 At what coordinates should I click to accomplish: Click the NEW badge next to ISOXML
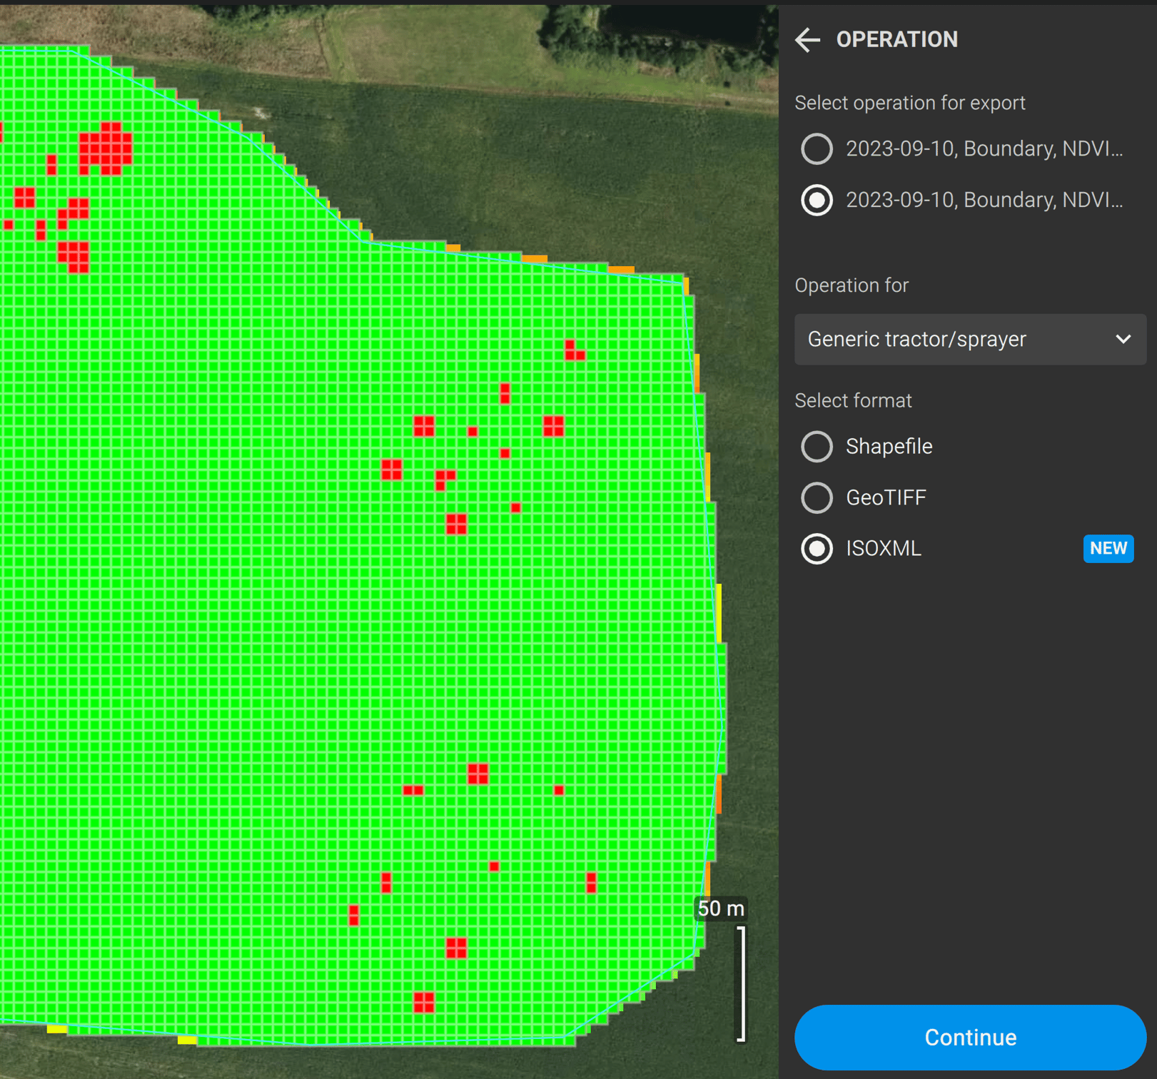click(x=1108, y=549)
